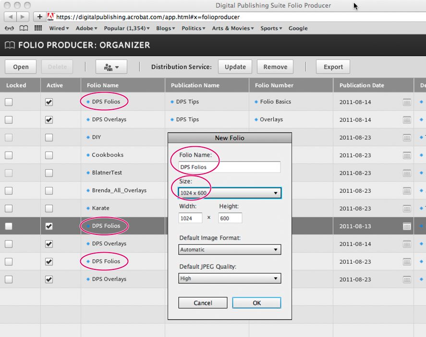Open the Size dropdown showing 1024 x 600
The width and height of the screenshot is (426, 337).
[230, 193]
